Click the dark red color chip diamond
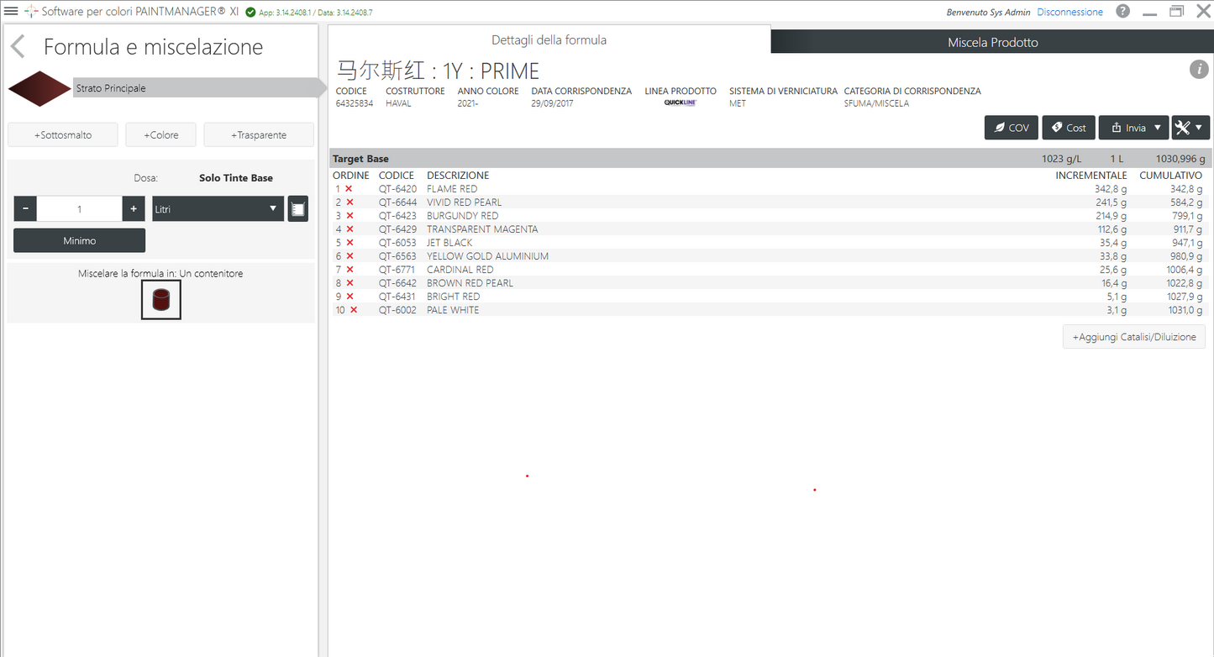The image size is (1214, 657). tap(39, 88)
